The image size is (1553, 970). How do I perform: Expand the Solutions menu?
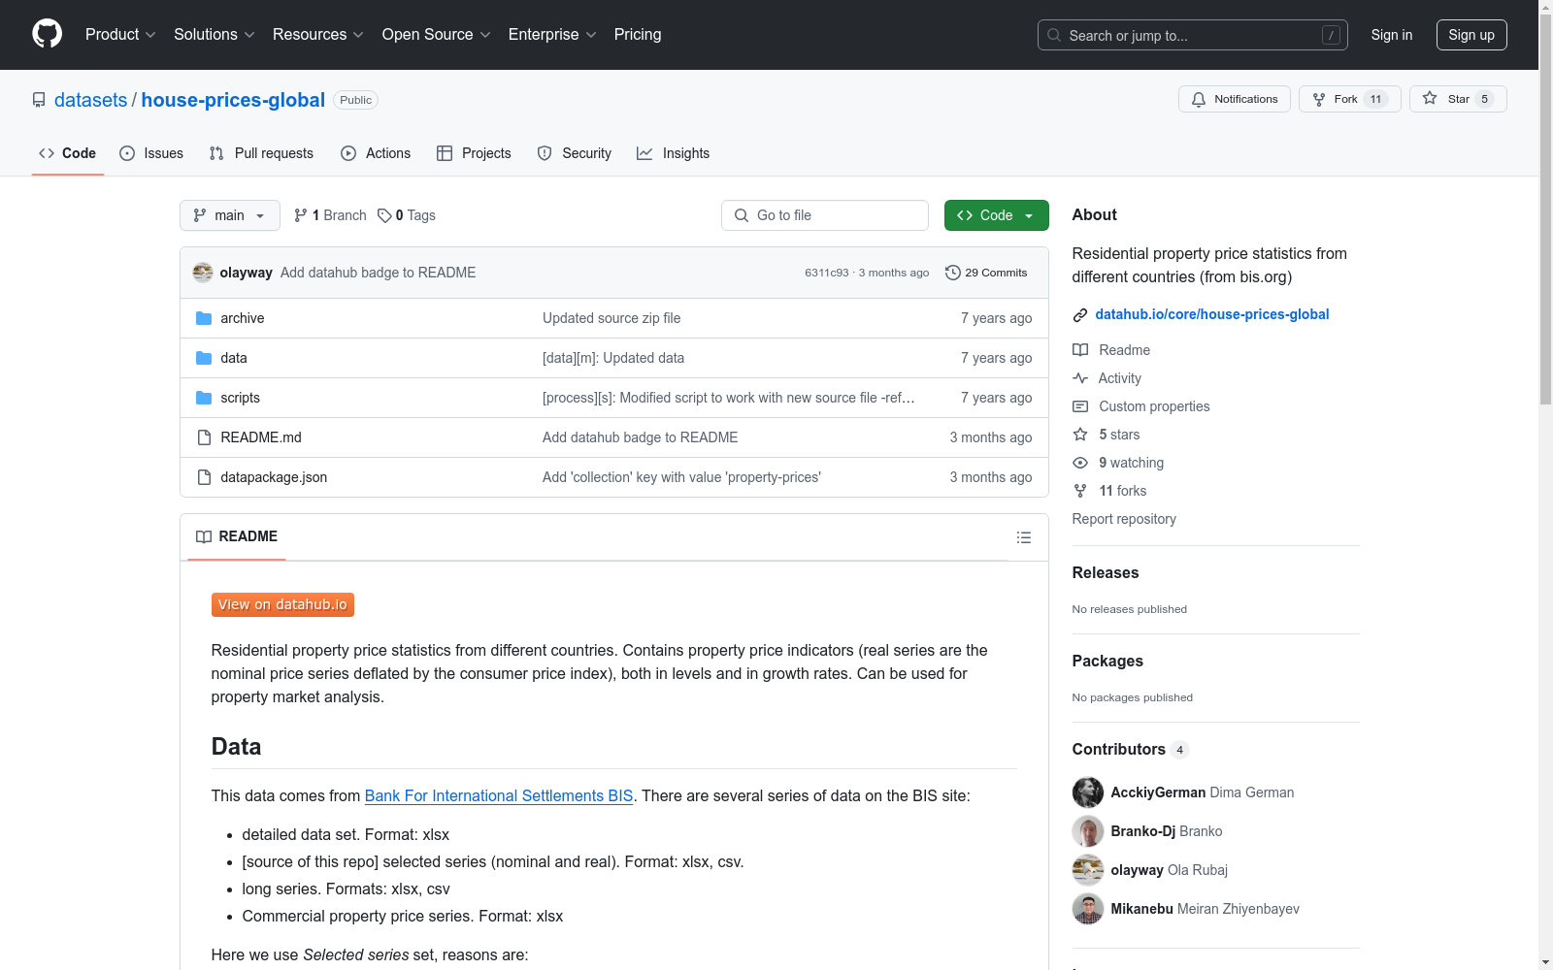point(215,35)
